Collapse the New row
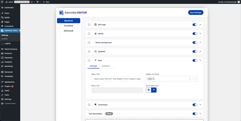The width and height of the screenshot is (241, 121). point(200,60)
